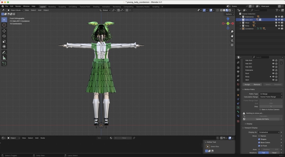Image resolution: width=285 pixels, height=157 pixels.
Task: Switch to material preview shading
Action: [227, 10]
